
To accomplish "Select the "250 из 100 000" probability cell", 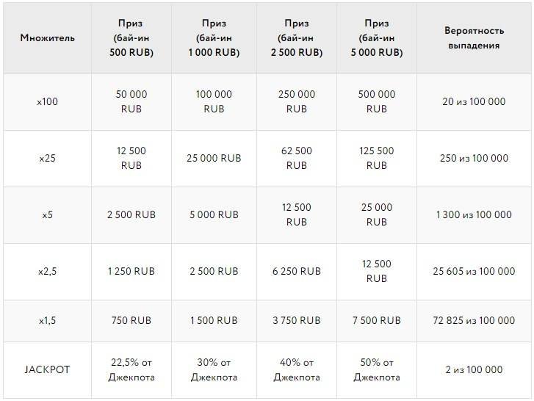I will click(474, 158).
